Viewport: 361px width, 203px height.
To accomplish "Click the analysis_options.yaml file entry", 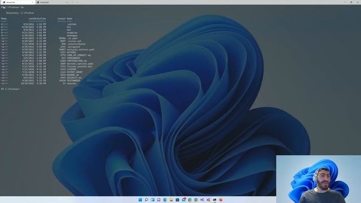I will click(x=81, y=50).
